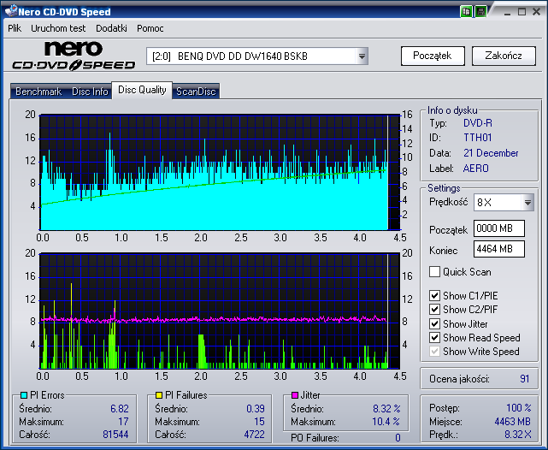Switch to the Disc Info tab

90,92
